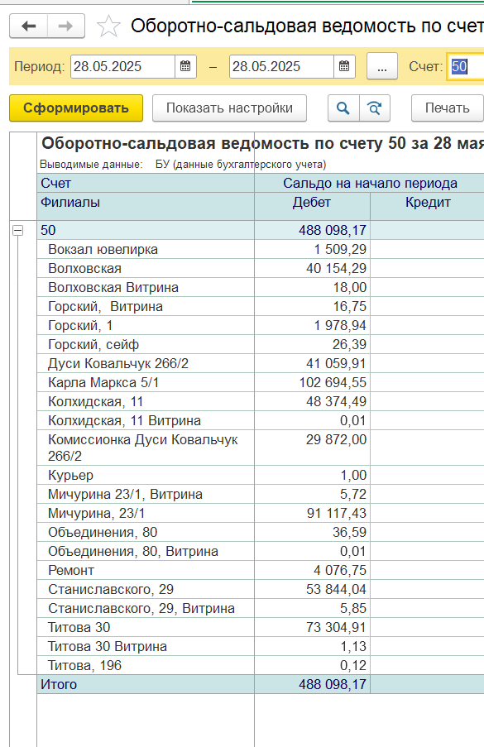Click the magnifier search icon
Viewport: 484px width, 747px height.
[343, 108]
